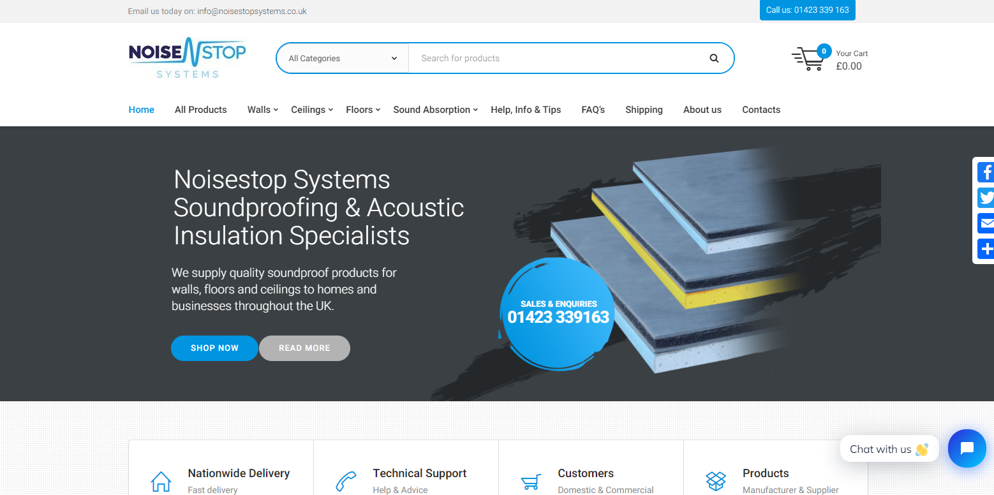Screen dimensions: 994x495
Task: Open the All Products menu item
Action: (x=201, y=110)
